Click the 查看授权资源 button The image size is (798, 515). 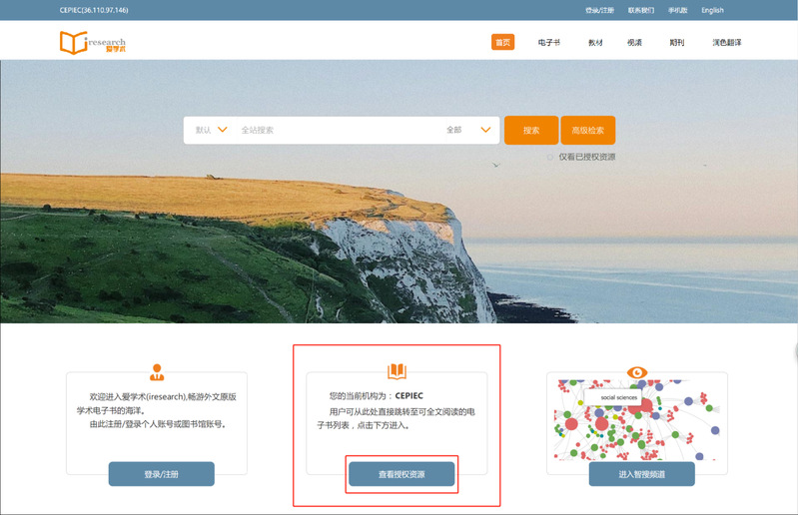pos(401,474)
